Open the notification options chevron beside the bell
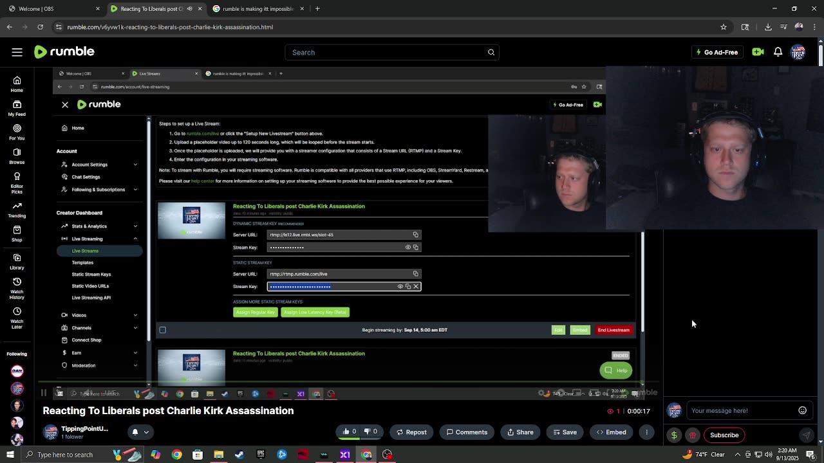Viewport: 824px width, 463px height. pos(146,432)
